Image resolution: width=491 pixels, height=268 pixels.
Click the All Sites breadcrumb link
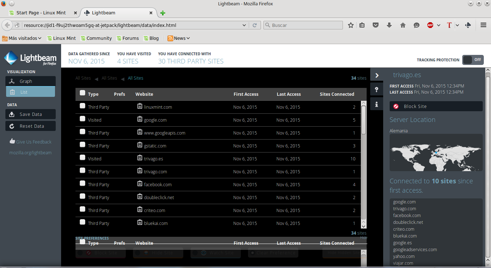click(136, 78)
